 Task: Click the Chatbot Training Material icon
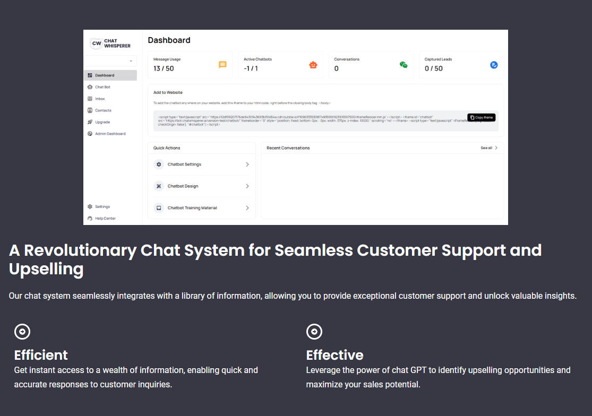[x=159, y=208]
